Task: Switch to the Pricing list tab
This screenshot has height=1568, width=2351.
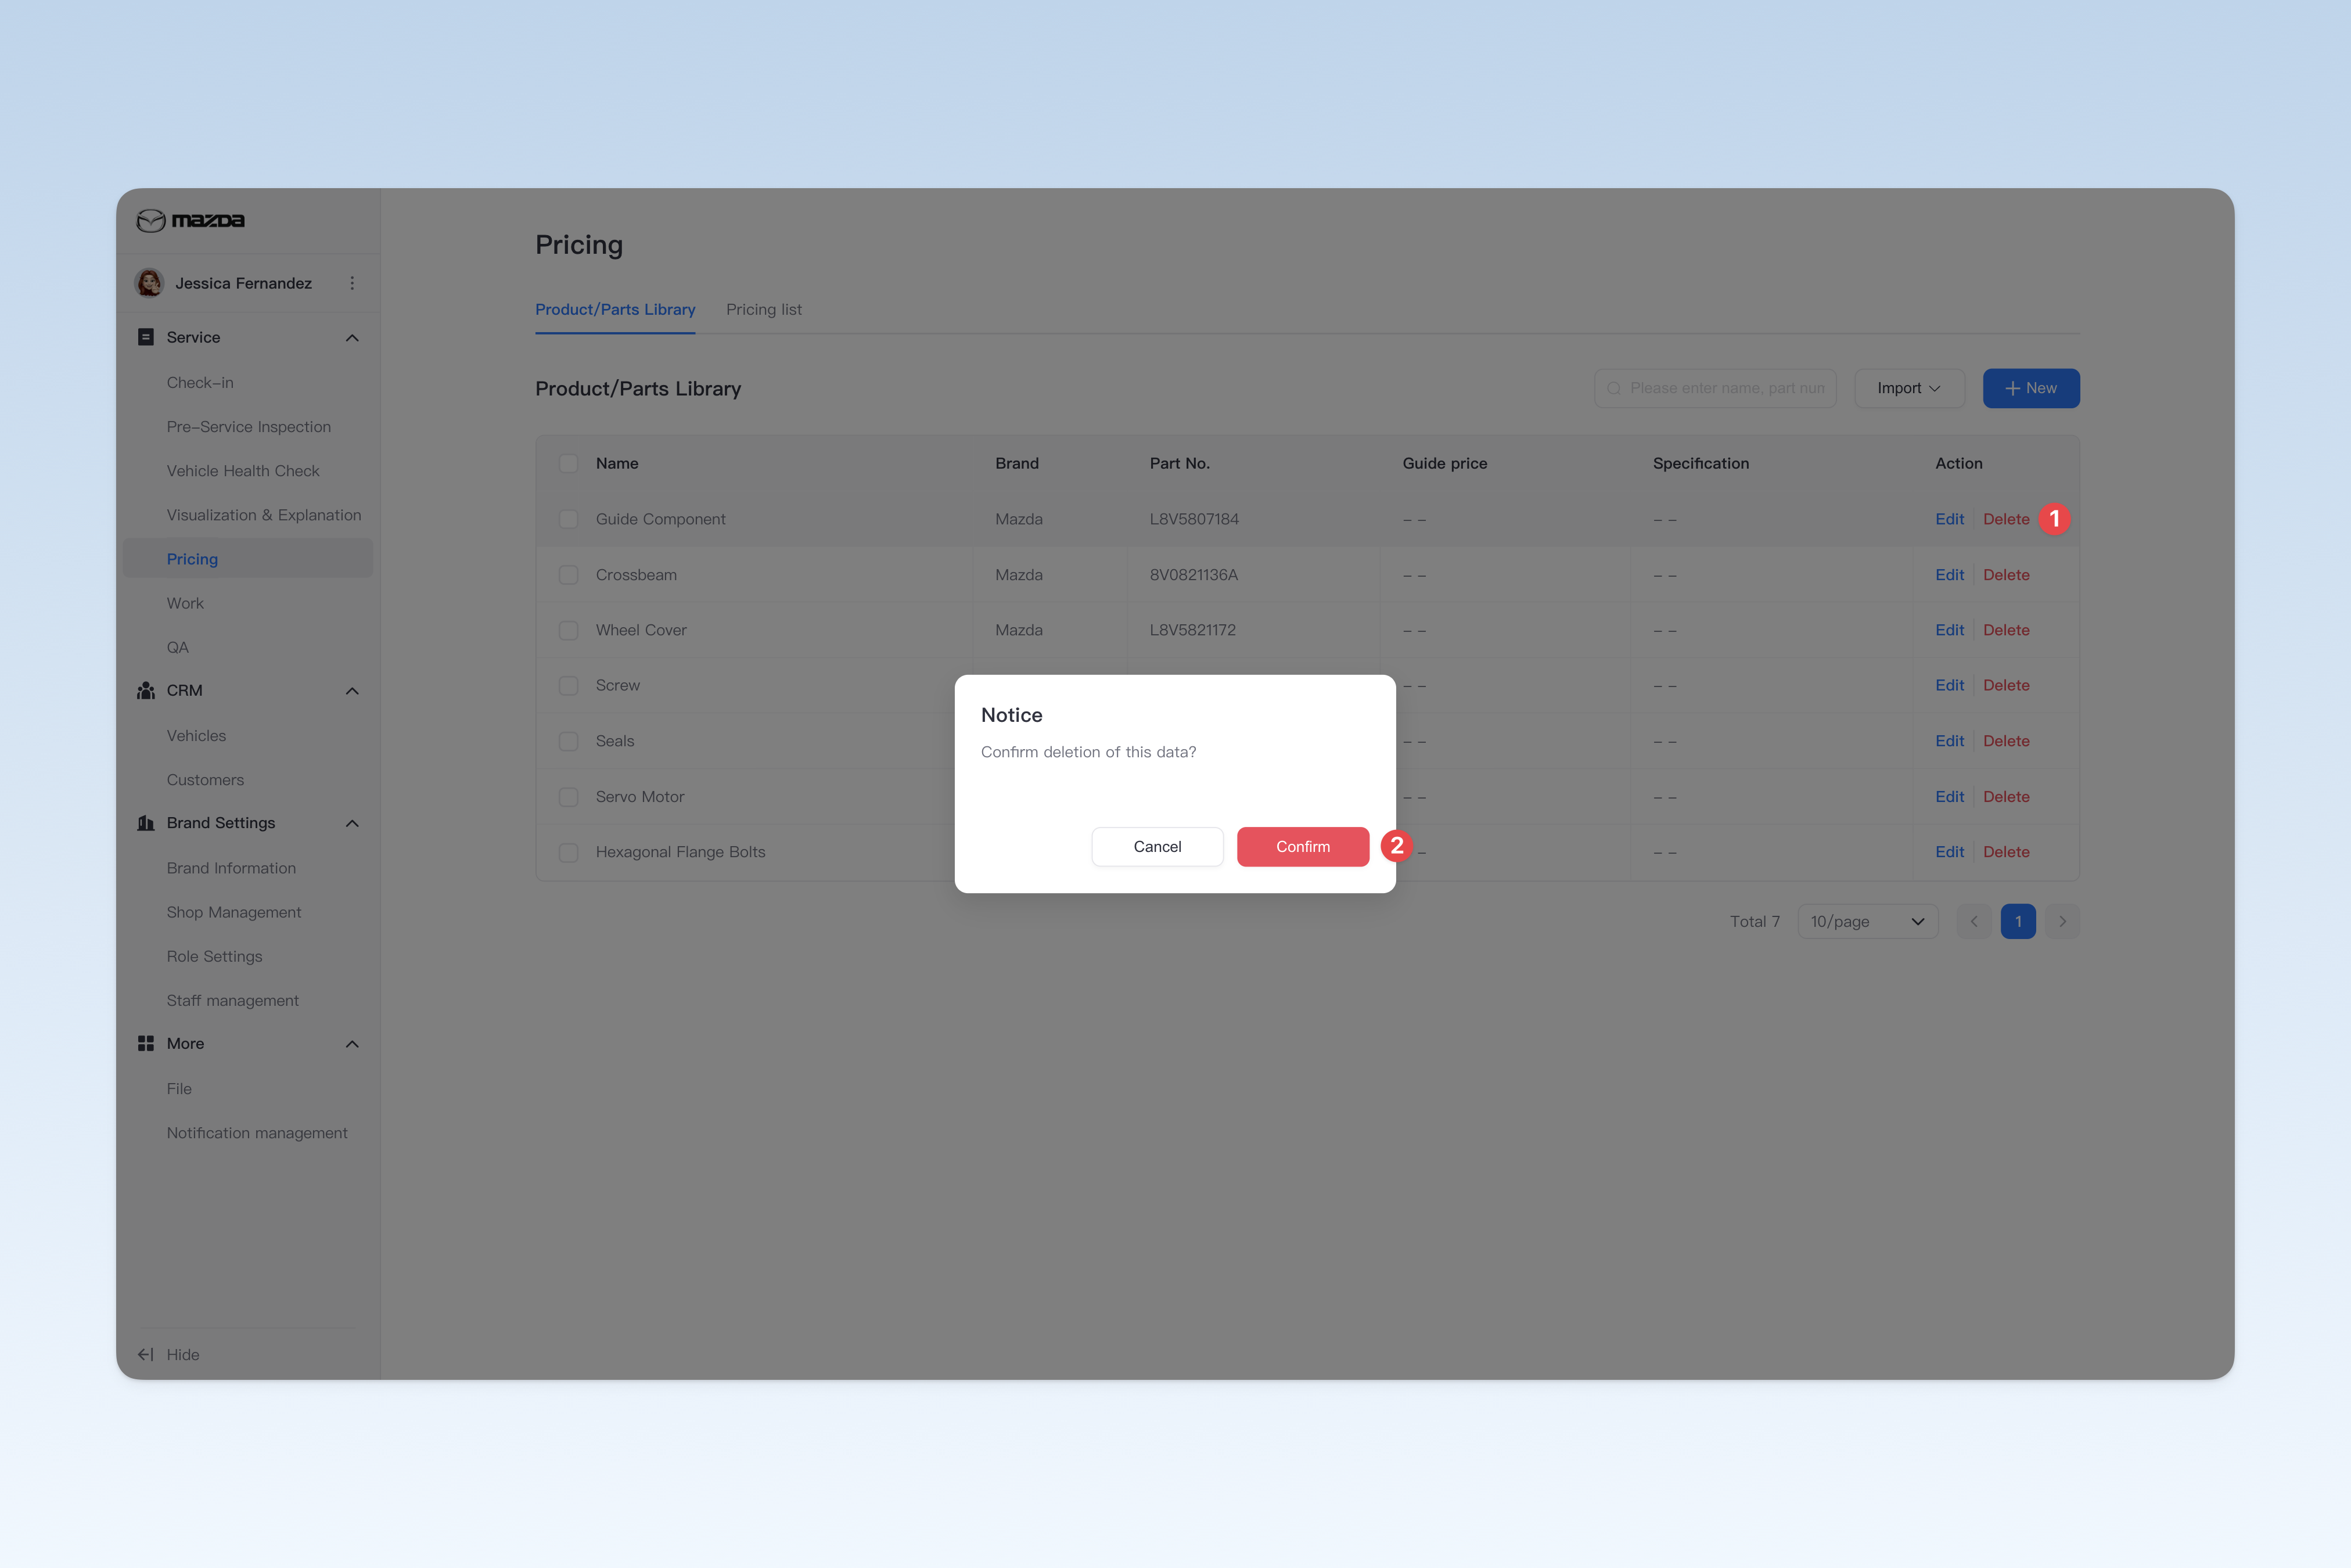Action: tap(764, 309)
